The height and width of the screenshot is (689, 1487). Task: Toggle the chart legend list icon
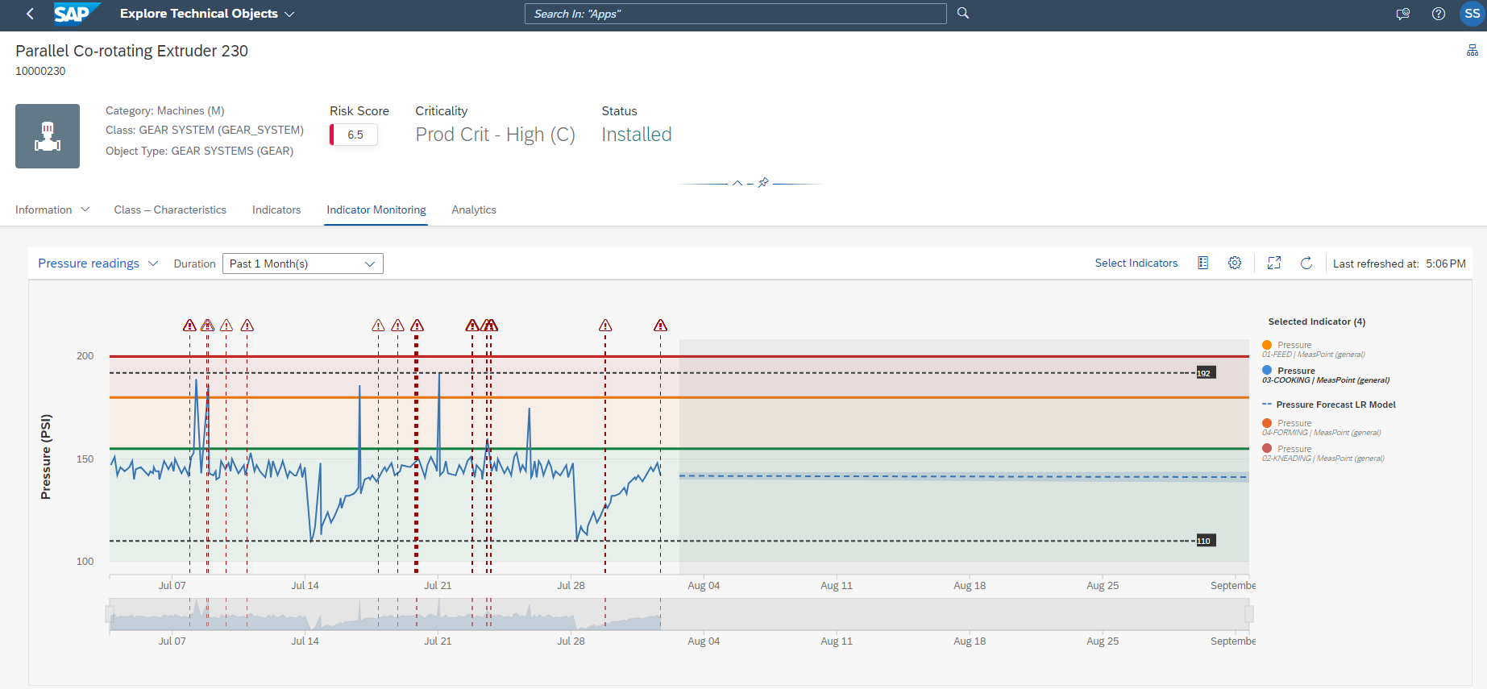1203,263
